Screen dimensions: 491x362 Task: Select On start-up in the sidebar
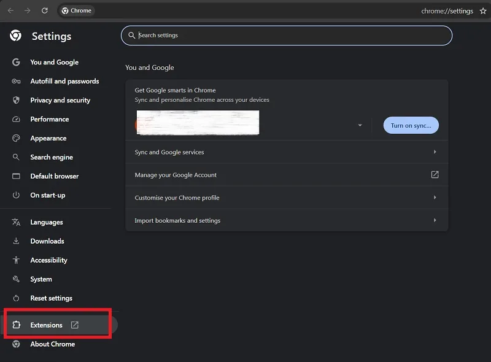48,195
